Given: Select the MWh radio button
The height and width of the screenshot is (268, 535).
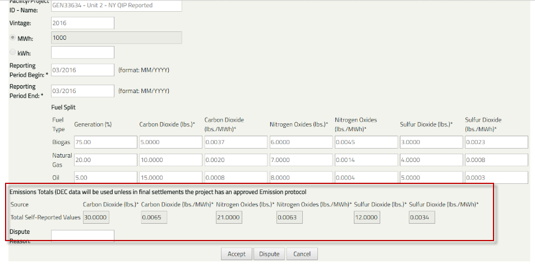Looking at the screenshot, I should pyautogui.click(x=13, y=38).
